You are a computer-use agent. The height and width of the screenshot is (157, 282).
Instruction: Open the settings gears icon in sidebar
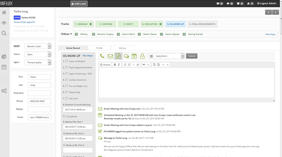[x=4, y=91]
